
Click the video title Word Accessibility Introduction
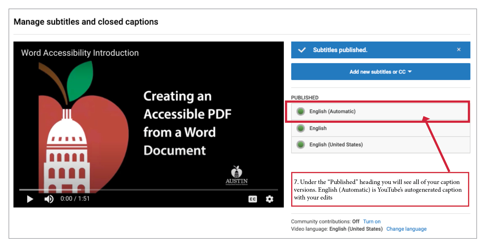80,53
